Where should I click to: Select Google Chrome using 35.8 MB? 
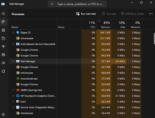point(75,84)
